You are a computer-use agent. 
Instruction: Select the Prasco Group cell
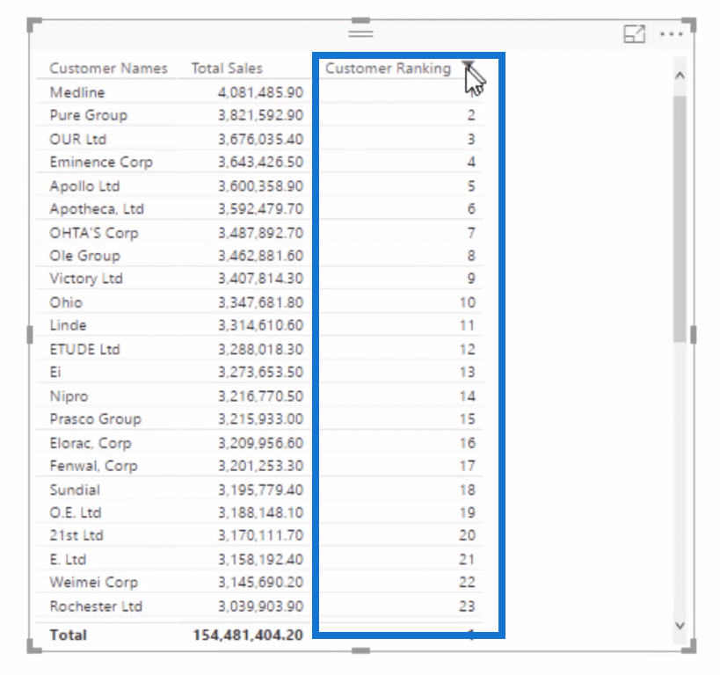click(x=96, y=419)
